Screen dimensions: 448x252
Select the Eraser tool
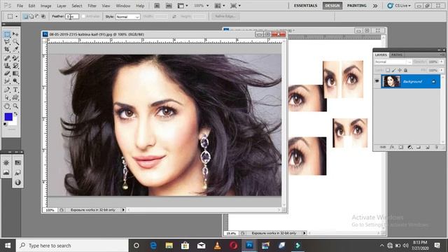coord(7,73)
